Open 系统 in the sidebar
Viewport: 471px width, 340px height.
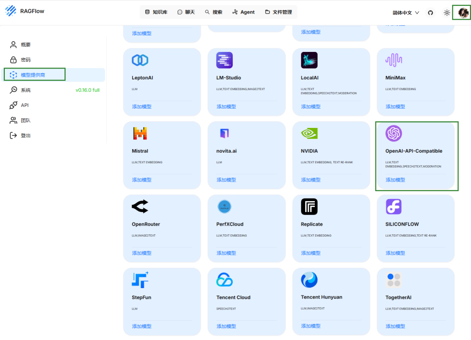click(54, 90)
